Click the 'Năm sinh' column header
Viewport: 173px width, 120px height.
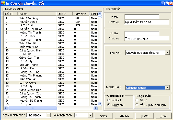tap(81, 14)
